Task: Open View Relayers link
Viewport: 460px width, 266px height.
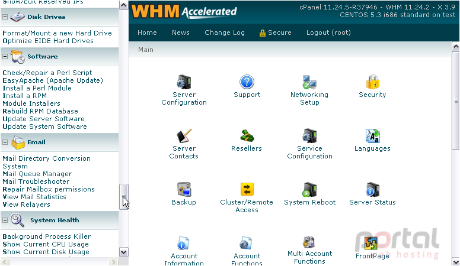Action: click(x=26, y=205)
